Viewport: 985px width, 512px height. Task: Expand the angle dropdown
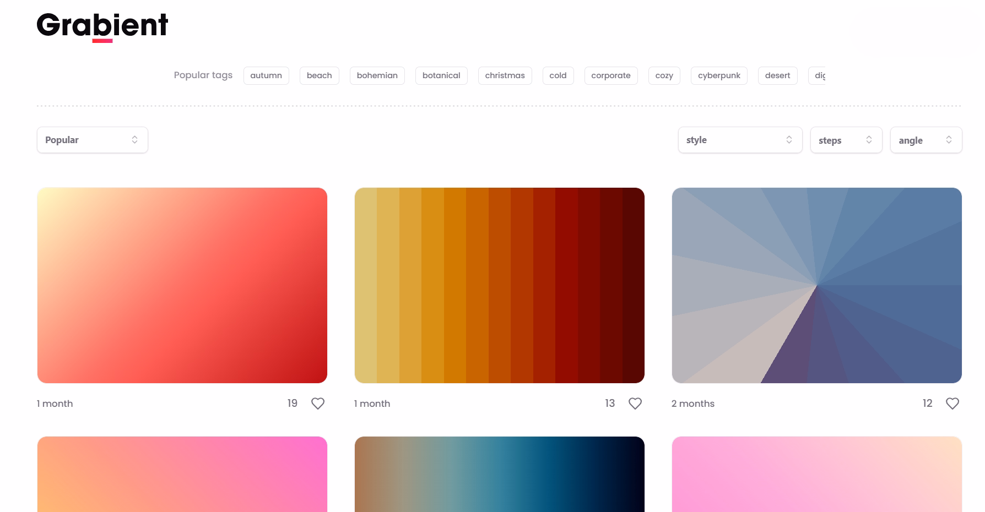pos(926,140)
